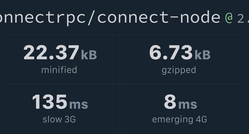Click the kB unit beside 22.37

pos(89,55)
